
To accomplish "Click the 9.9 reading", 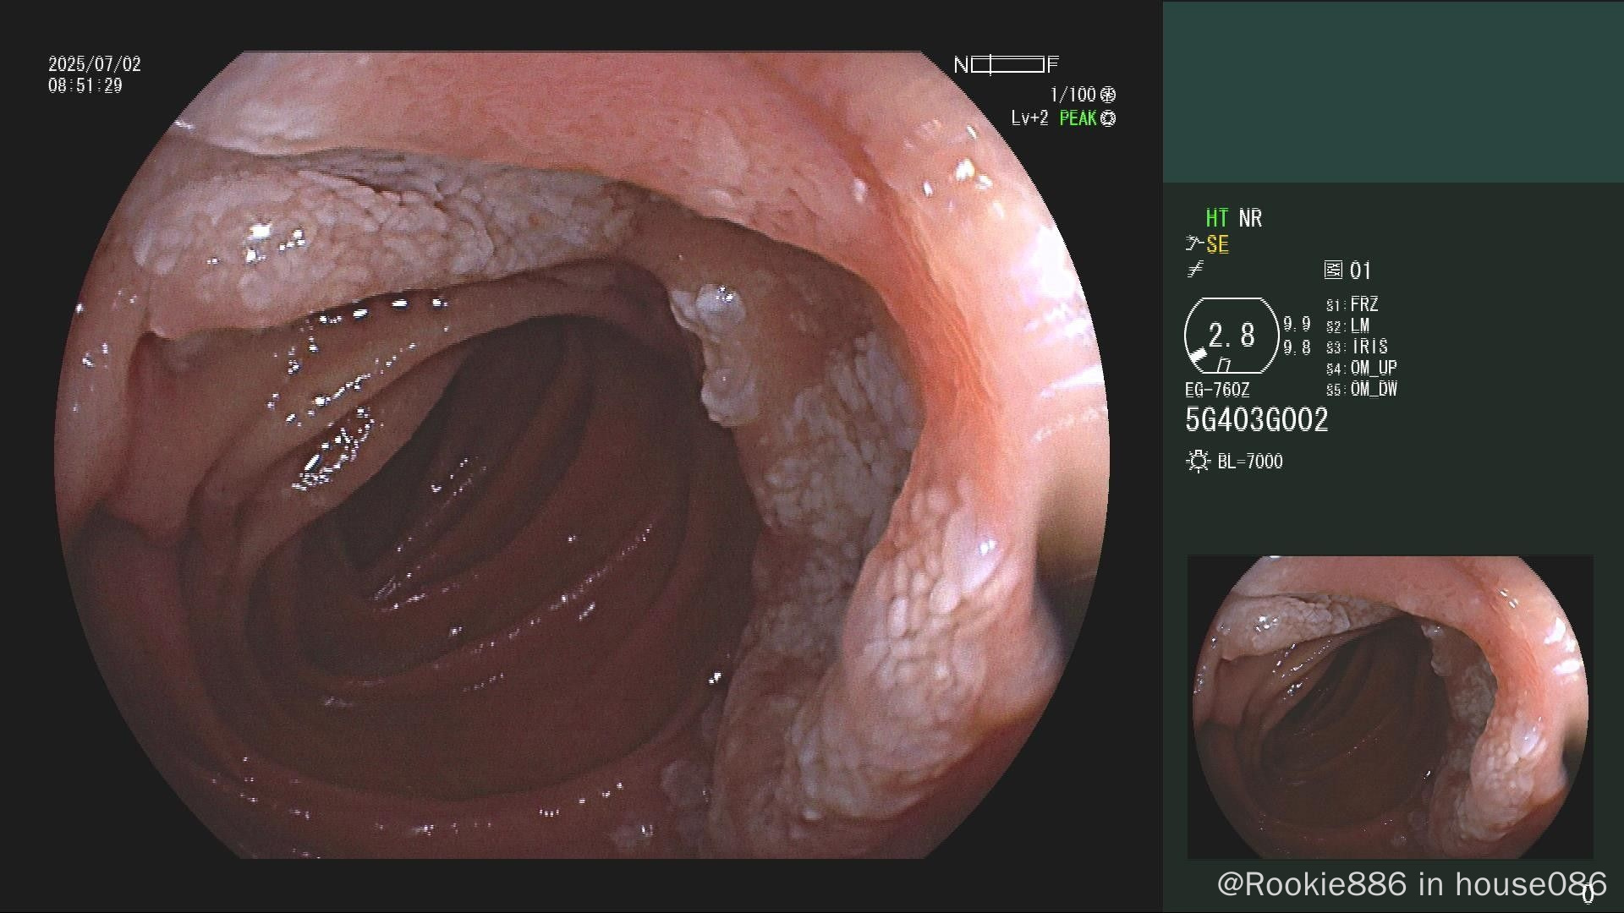I will [1297, 324].
